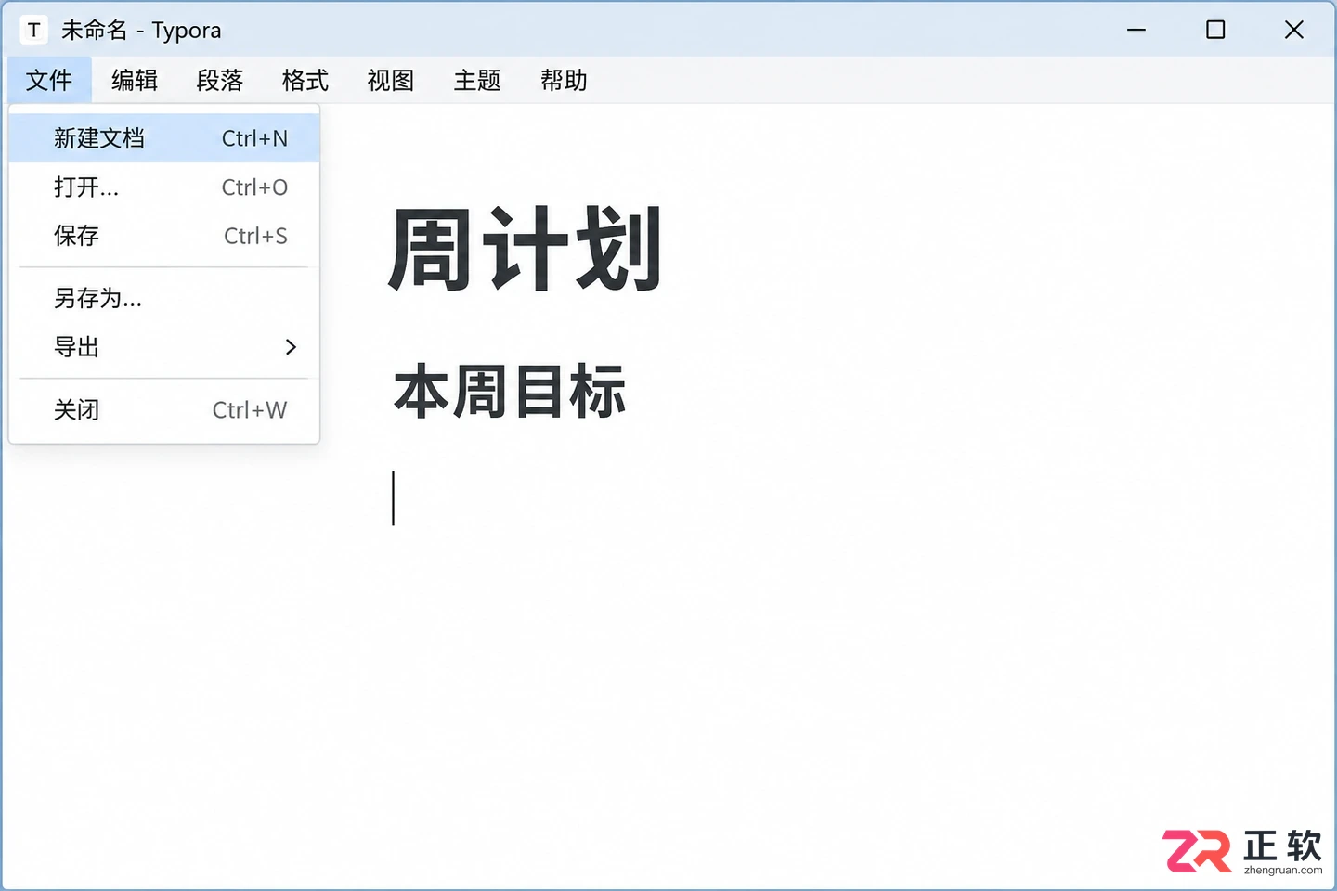Viewport: 1337px width, 891px height.
Task: Open the 帮助 menu
Action: pyautogui.click(x=564, y=81)
